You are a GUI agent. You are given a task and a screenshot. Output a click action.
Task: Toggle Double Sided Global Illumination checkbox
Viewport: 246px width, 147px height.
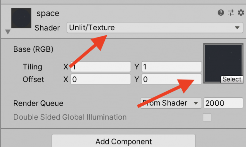207,117
